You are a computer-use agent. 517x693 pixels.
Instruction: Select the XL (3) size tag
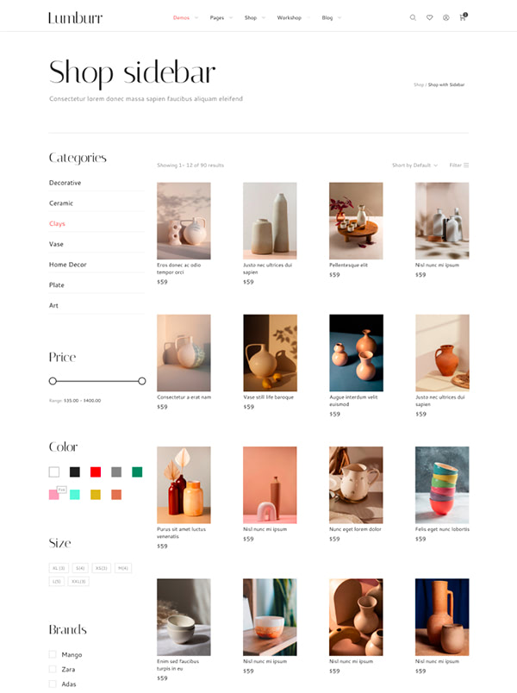(59, 568)
